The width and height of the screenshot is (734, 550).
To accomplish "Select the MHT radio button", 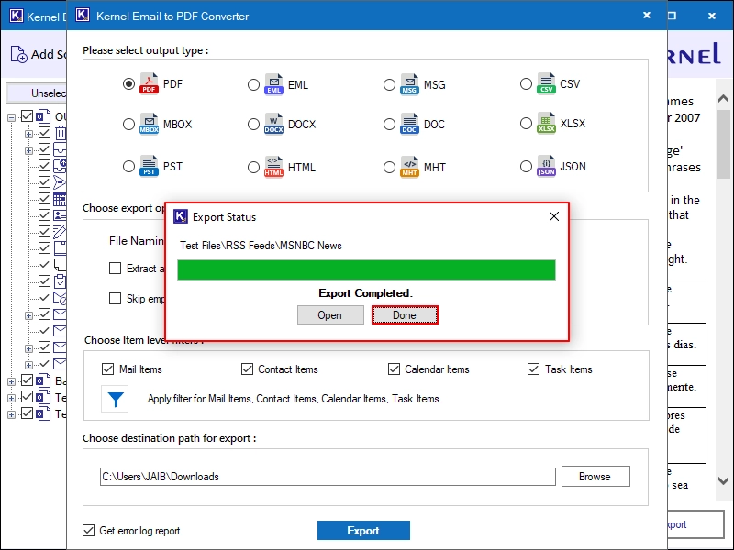I will click(x=389, y=167).
